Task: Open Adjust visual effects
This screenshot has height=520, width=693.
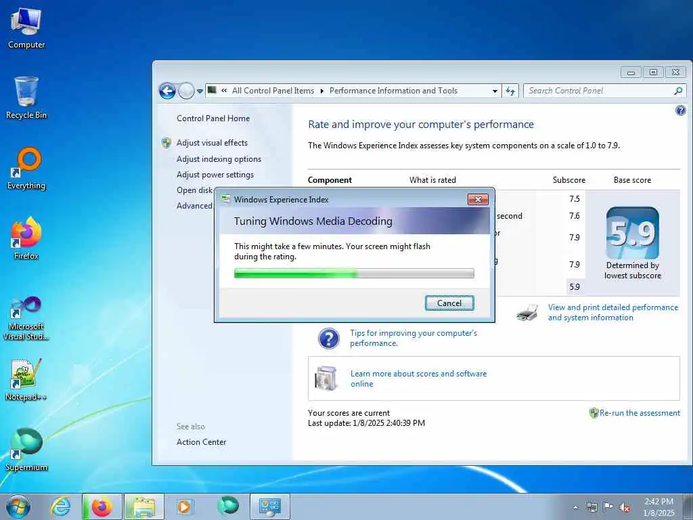Action: 212,143
